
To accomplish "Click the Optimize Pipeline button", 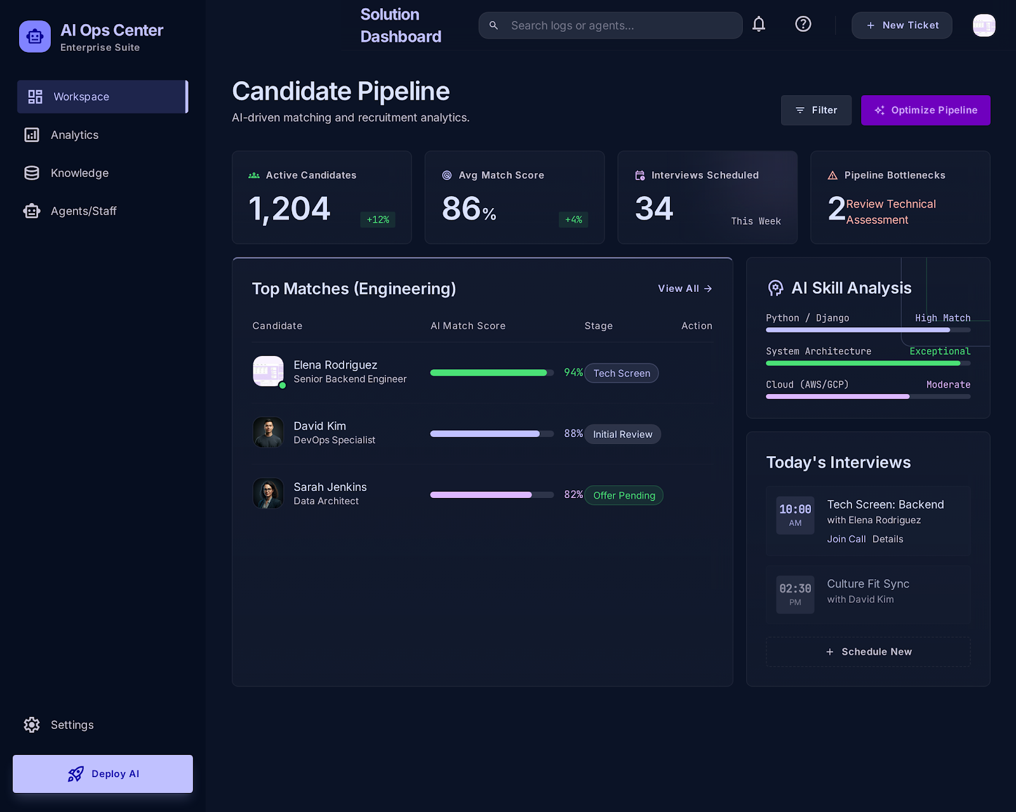I will pyautogui.click(x=926, y=110).
